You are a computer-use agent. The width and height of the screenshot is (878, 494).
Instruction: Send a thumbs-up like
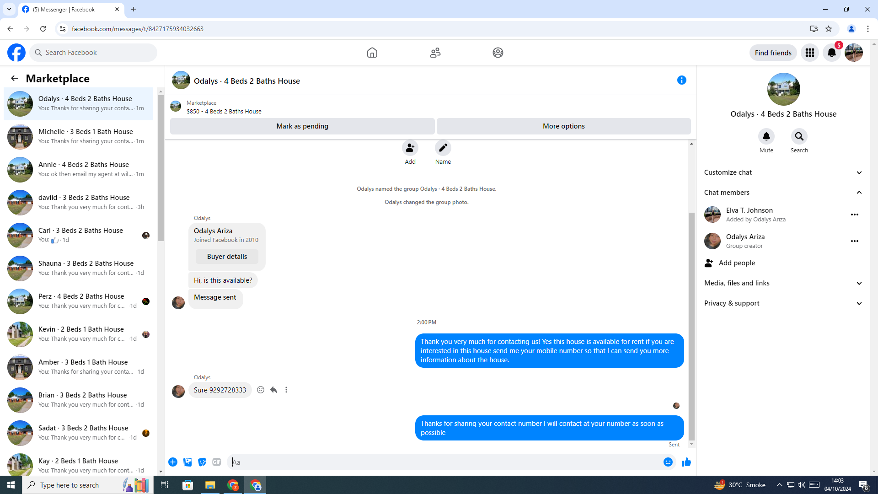point(686,462)
